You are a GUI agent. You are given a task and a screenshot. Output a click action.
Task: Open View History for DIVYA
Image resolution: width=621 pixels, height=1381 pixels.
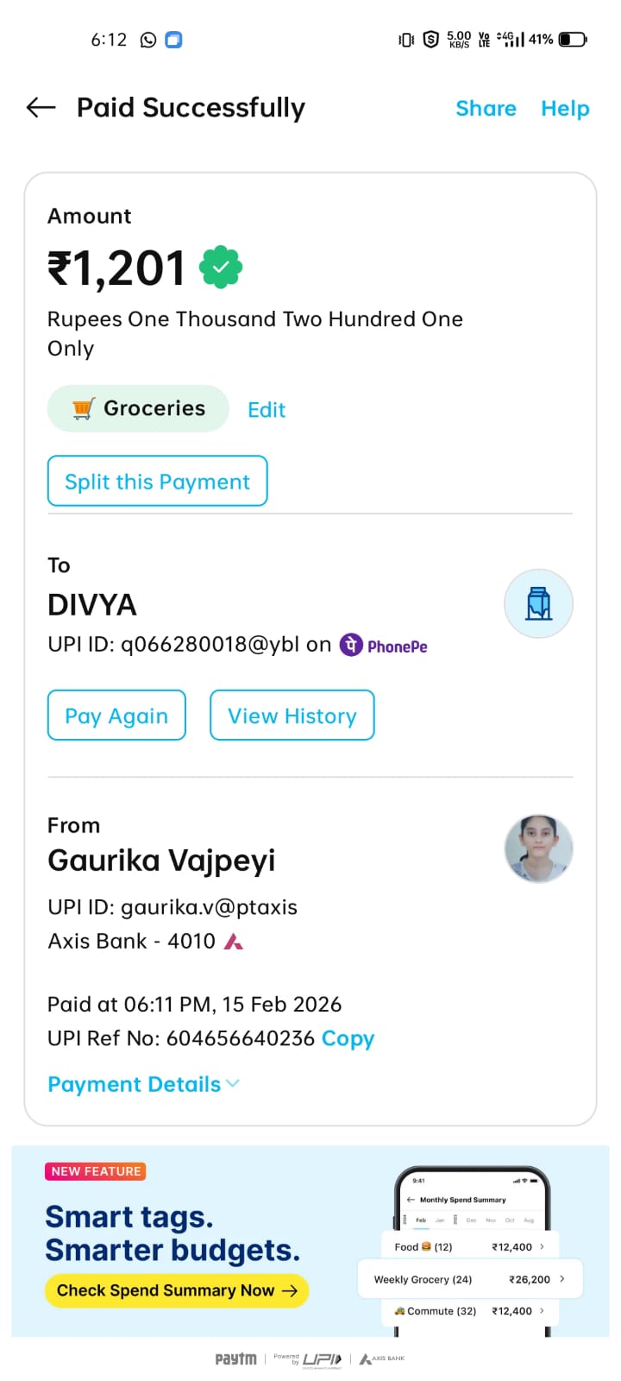pyautogui.click(x=292, y=716)
